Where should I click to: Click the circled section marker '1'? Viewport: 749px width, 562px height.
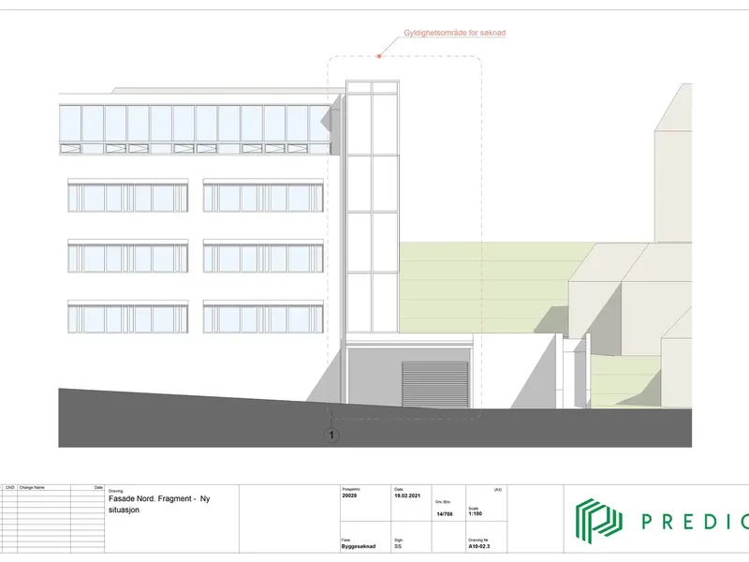(x=331, y=436)
